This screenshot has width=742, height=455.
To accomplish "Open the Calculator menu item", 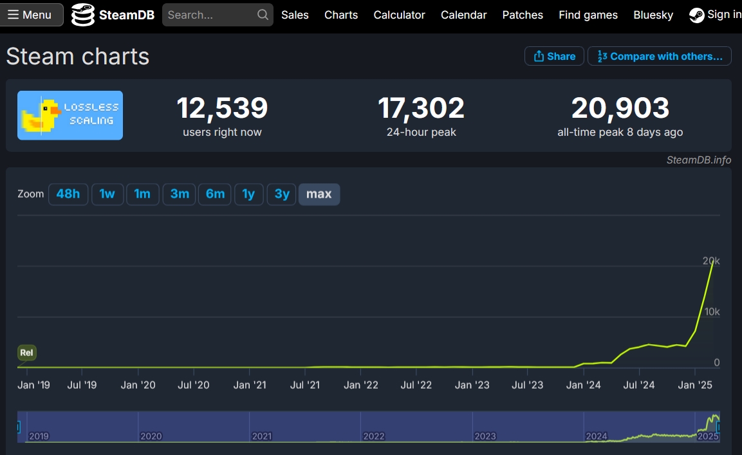I will pos(400,15).
